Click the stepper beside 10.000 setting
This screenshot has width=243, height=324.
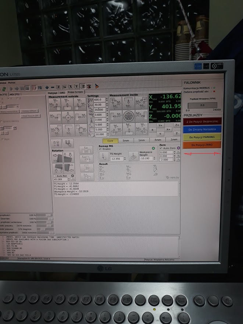pyautogui.click(x=108, y=134)
